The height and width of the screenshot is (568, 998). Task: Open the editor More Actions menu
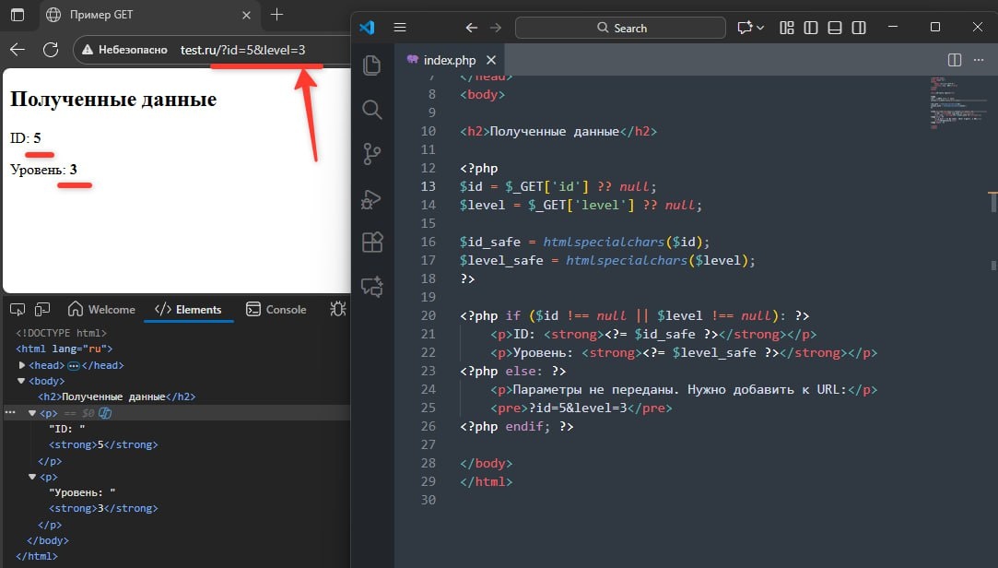coord(979,60)
